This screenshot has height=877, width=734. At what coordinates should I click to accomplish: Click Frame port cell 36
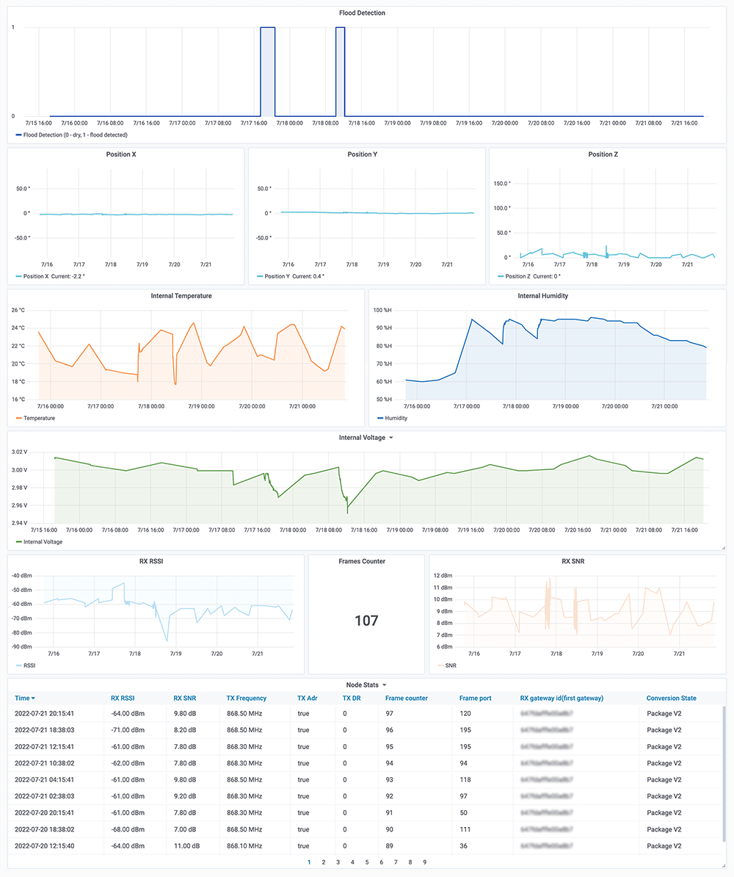coord(463,846)
